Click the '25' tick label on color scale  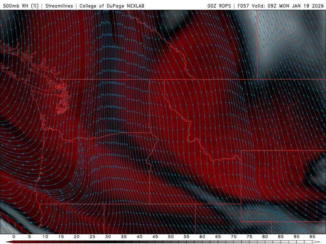(93, 237)
